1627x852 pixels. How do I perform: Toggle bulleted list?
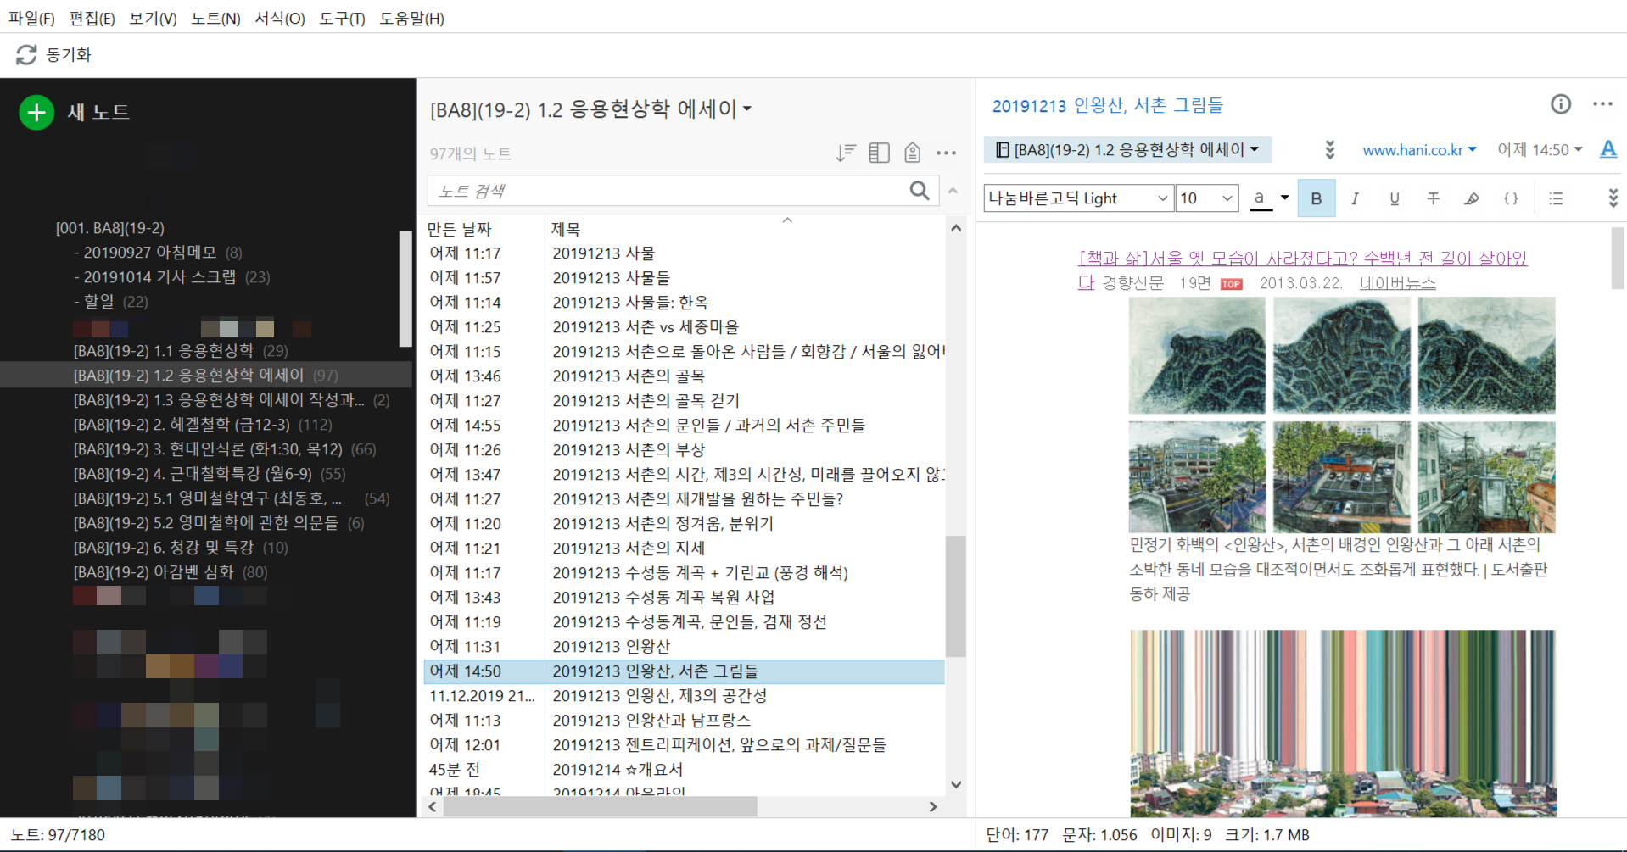tap(1556, 198)
